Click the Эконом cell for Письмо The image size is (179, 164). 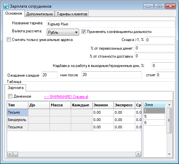click(x=103, y=112)
